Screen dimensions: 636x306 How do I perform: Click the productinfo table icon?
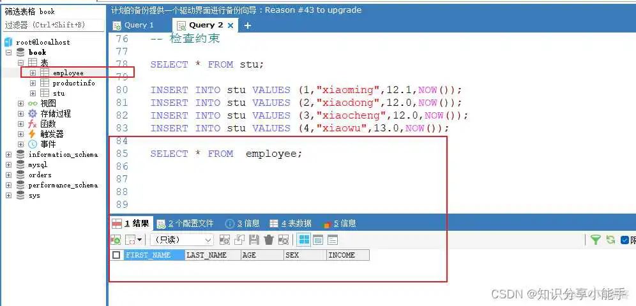click(45, 83)
